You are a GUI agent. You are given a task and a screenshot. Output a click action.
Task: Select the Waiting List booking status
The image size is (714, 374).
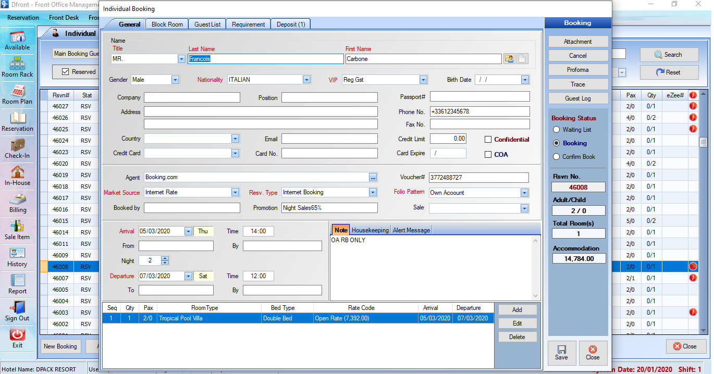tap(557, 130)
